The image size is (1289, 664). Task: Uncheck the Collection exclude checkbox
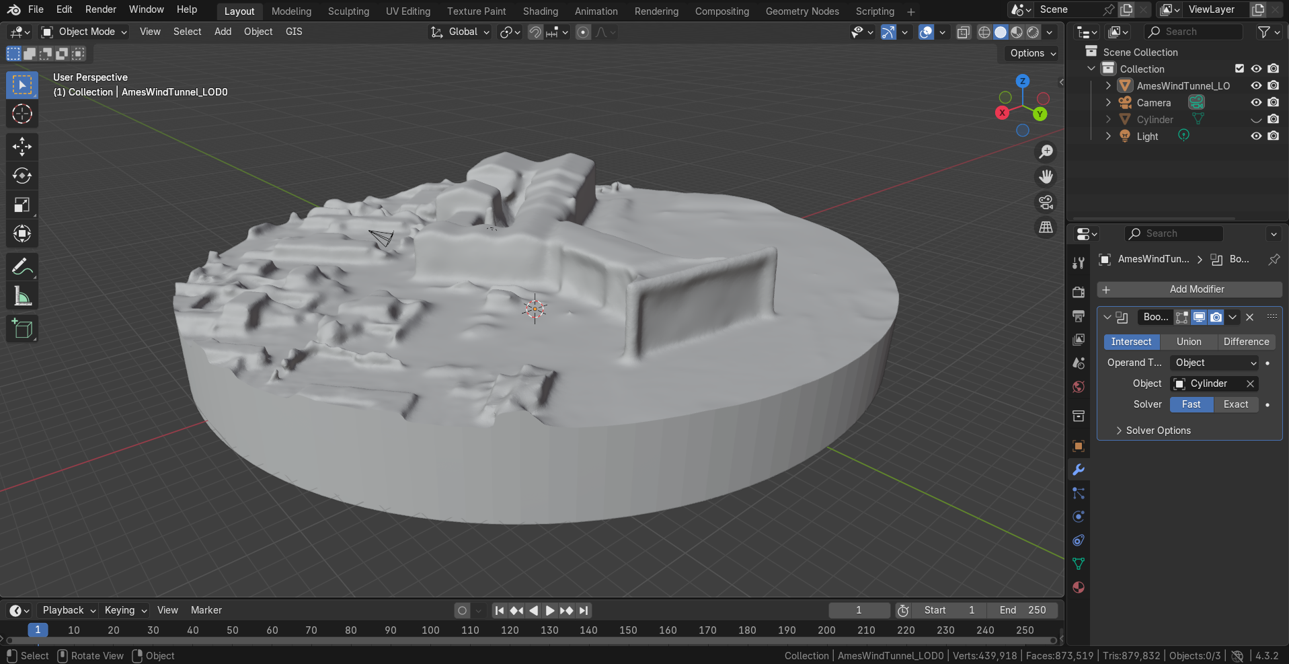pyautogui.click(x=1239, y=69)
